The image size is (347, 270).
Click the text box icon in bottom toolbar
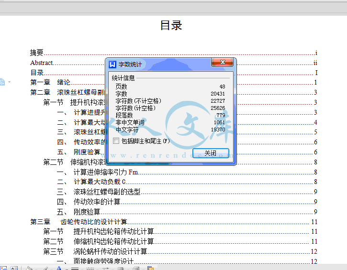14,268
